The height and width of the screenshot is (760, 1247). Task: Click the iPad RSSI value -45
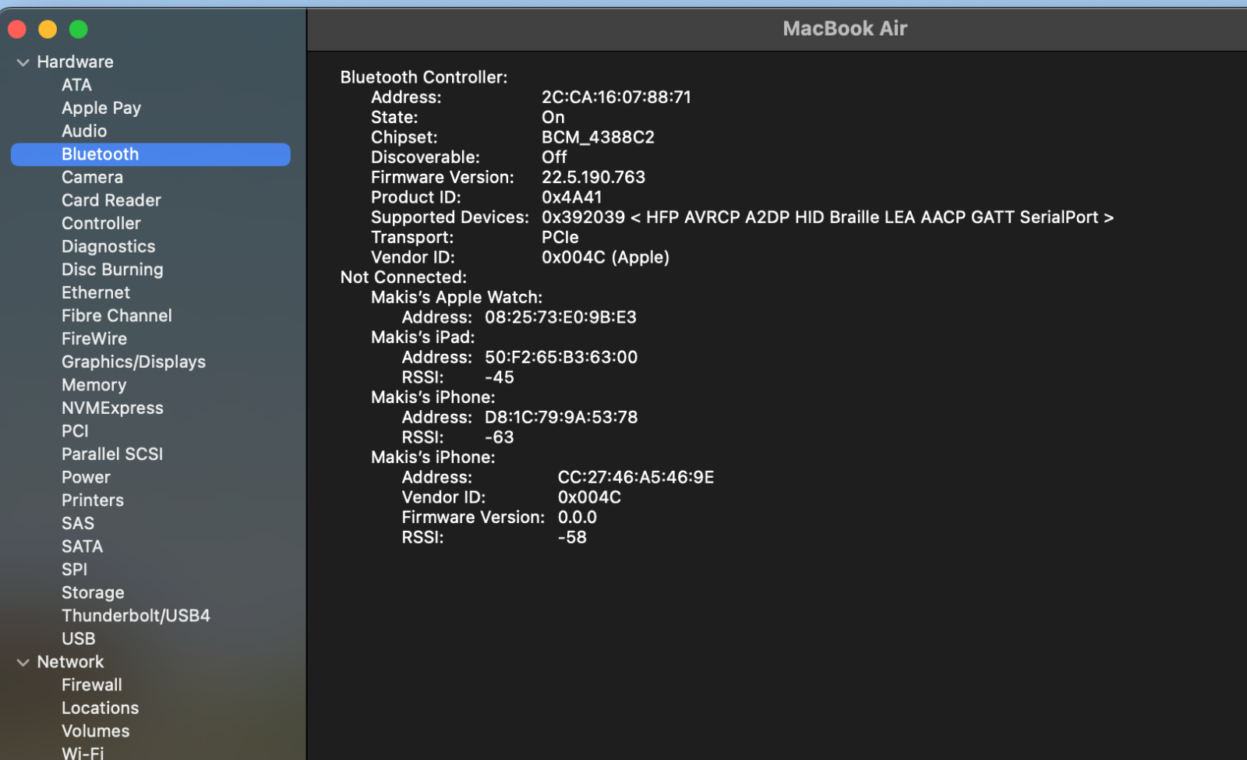click(500, 377)
